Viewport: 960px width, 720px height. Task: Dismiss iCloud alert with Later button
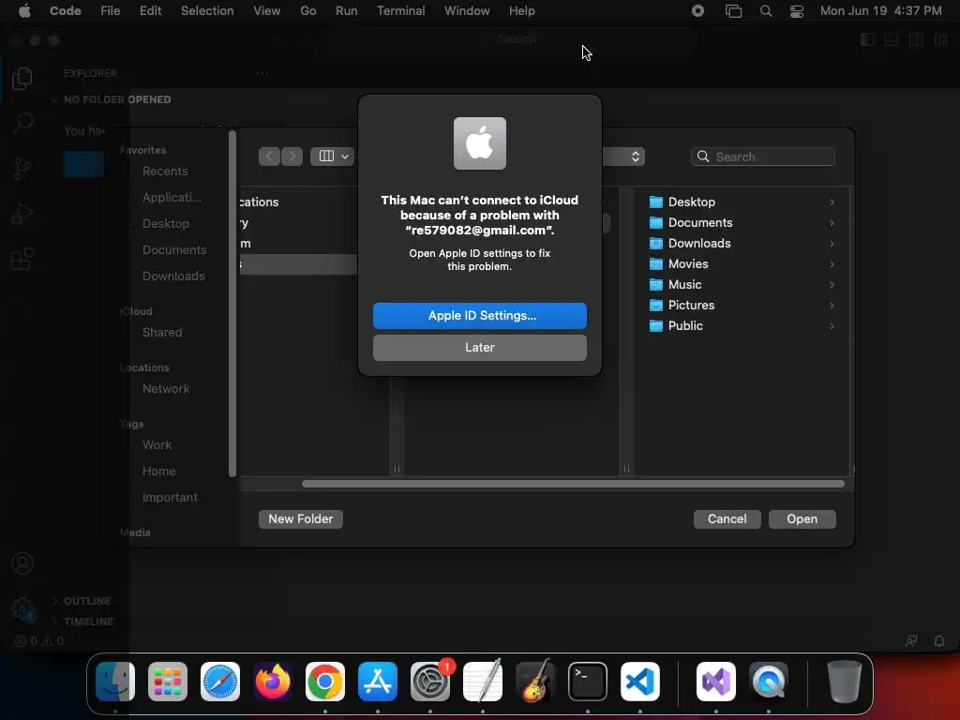coord(479,347)
